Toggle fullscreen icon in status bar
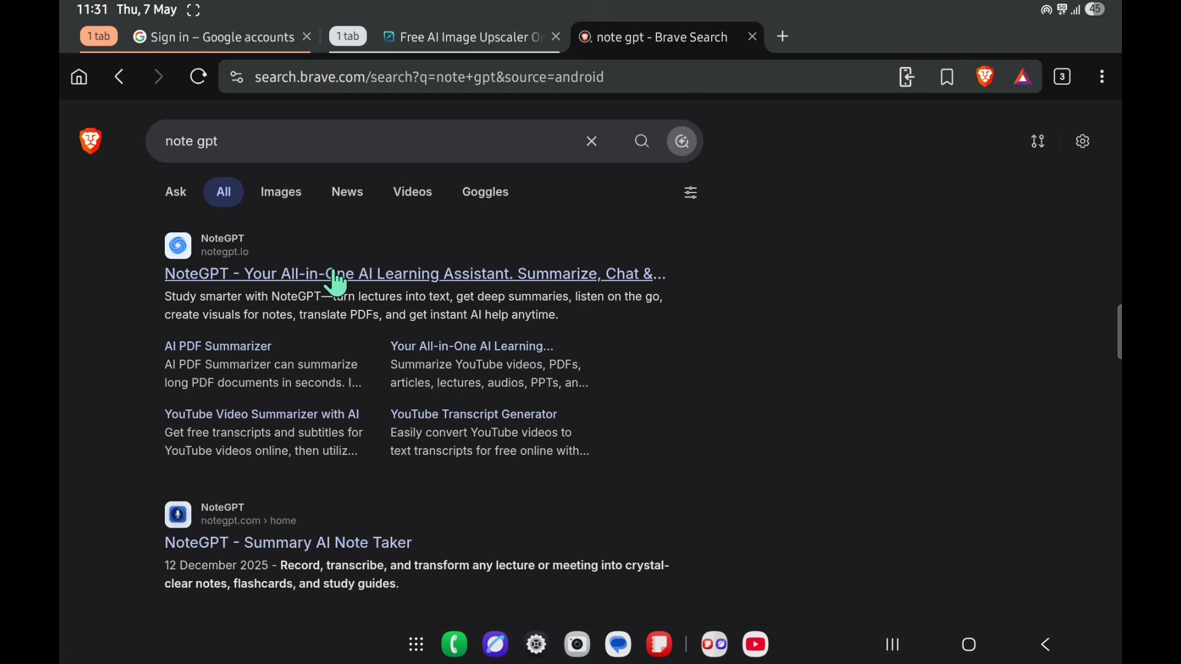Screen dimensions: 1181x664 (x=194, y=10)
